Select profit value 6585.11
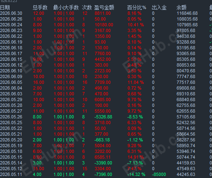The image size is (212, 178). tap(103, 157)
